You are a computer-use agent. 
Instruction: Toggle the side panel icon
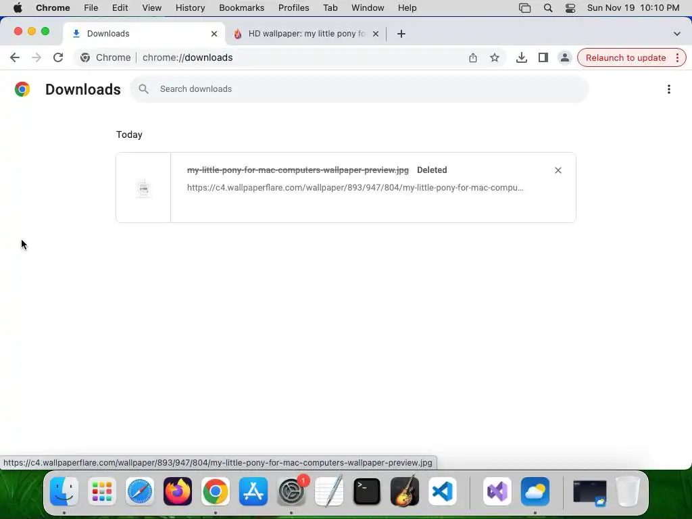[543, 58]
